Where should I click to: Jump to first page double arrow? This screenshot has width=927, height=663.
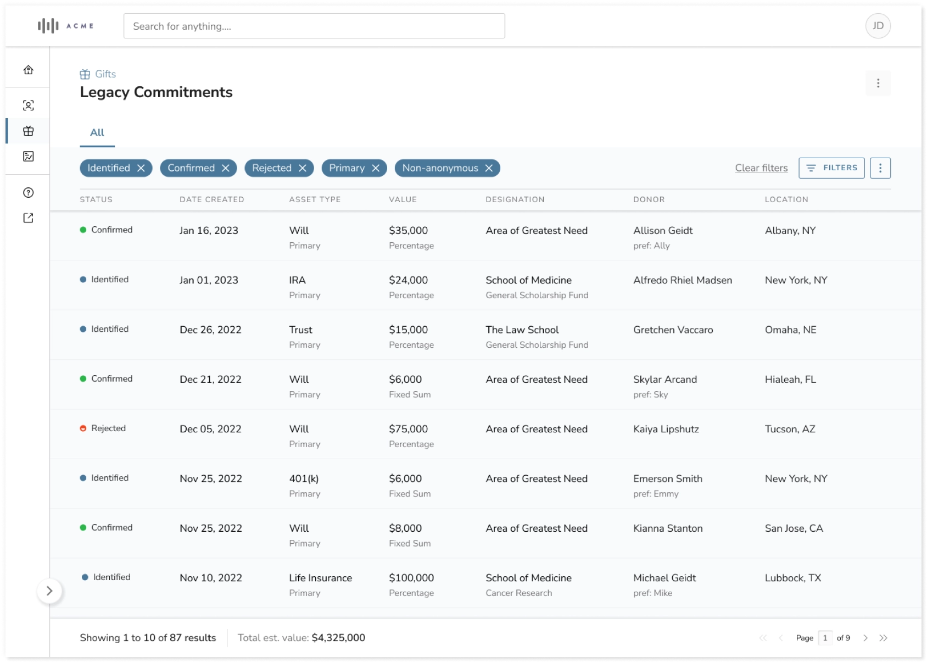click(x=763, y=638)
